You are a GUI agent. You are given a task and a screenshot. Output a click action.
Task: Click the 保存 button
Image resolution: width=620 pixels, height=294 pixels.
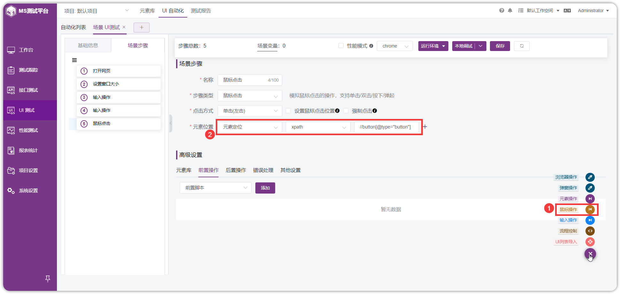coord(500,46)
